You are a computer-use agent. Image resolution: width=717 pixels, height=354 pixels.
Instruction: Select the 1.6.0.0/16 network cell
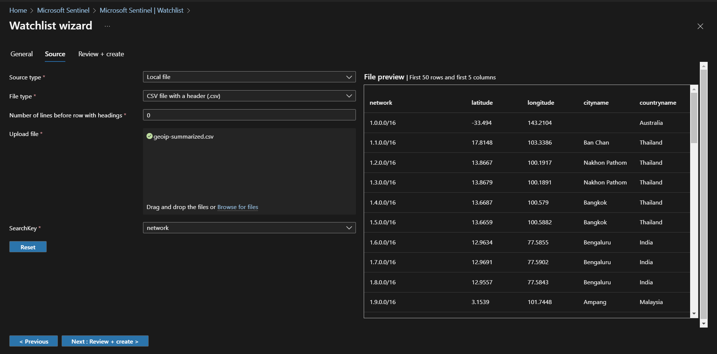pyautogui.click(x=383, y=242)
